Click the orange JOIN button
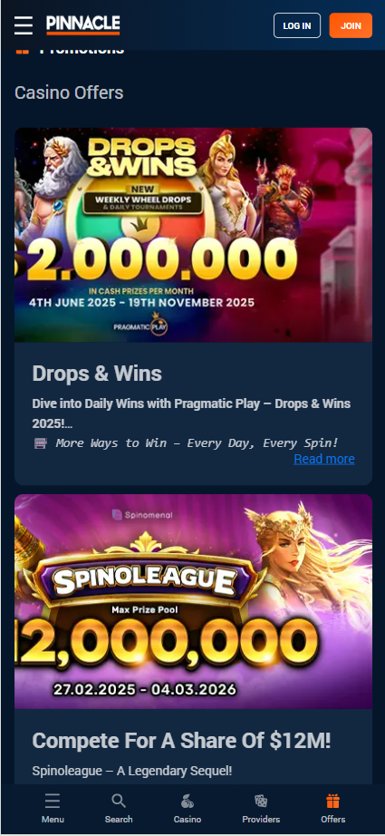The image size is (385, 836). 351,25
